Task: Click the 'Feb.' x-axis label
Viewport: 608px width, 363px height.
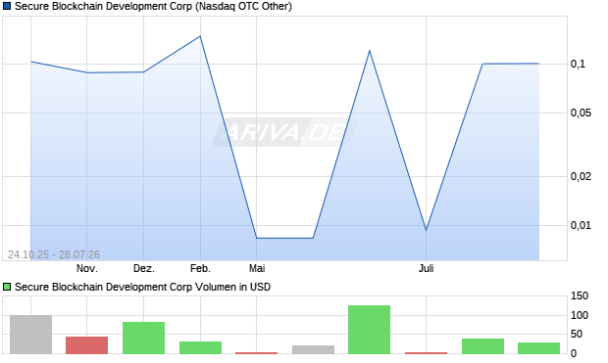Action: click(200, 268)
